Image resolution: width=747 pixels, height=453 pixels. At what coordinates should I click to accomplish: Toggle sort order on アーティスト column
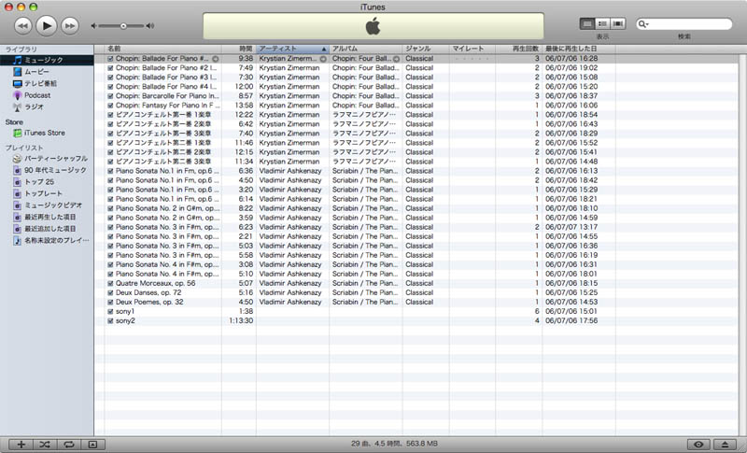[291, 48]
